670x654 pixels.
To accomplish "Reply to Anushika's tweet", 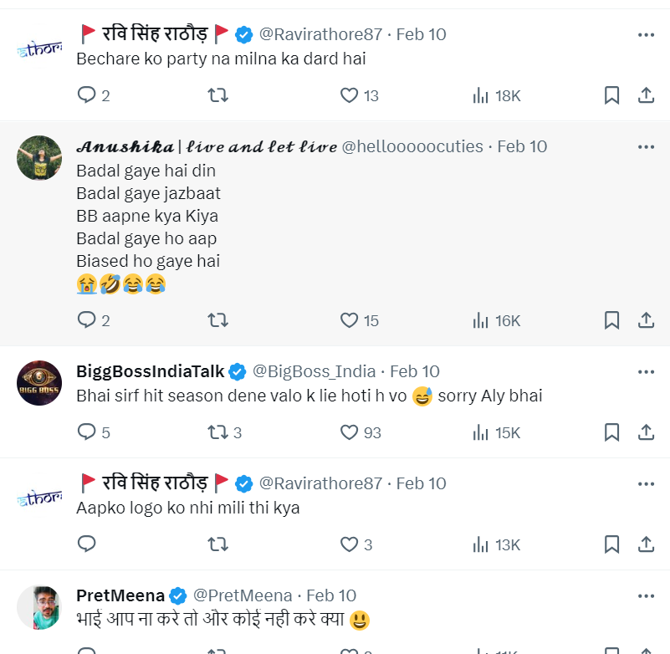I will [87, 320].
